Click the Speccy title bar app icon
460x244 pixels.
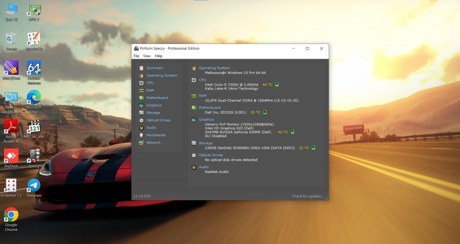coord(136,48)
